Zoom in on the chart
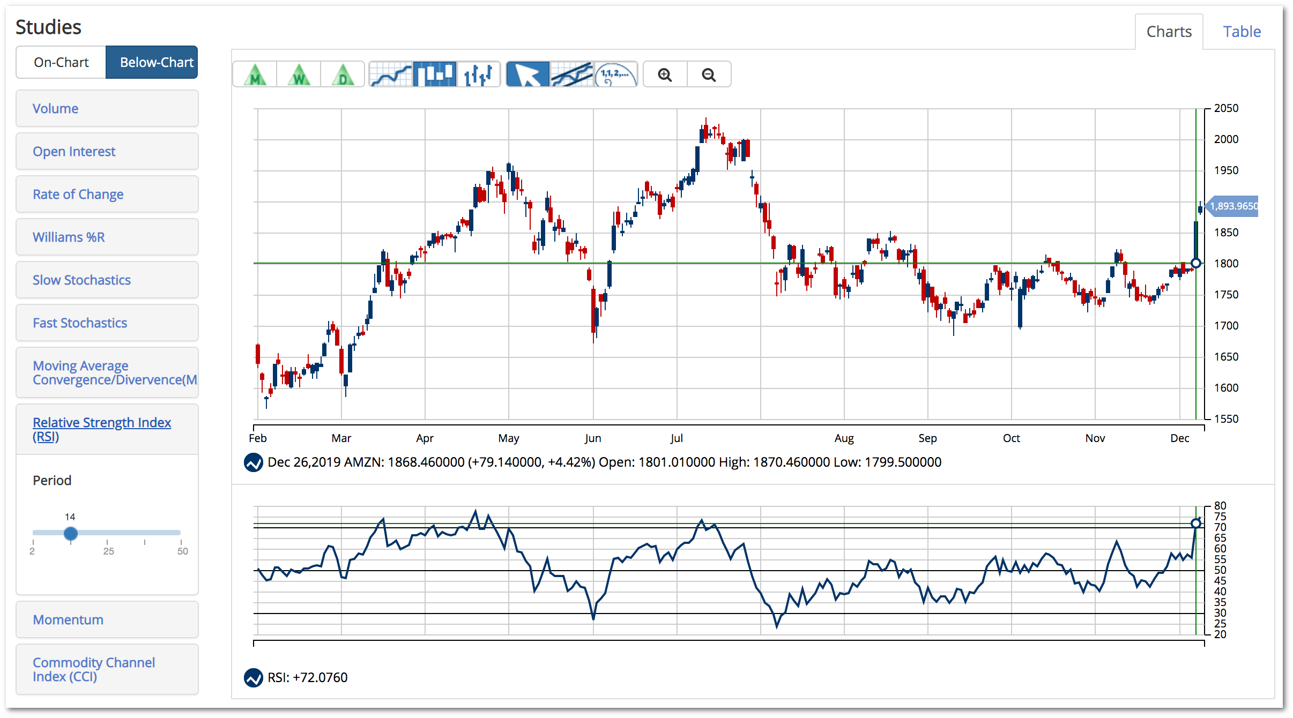The height and width of the screenshot is (718, 1293). pos(665,74)
